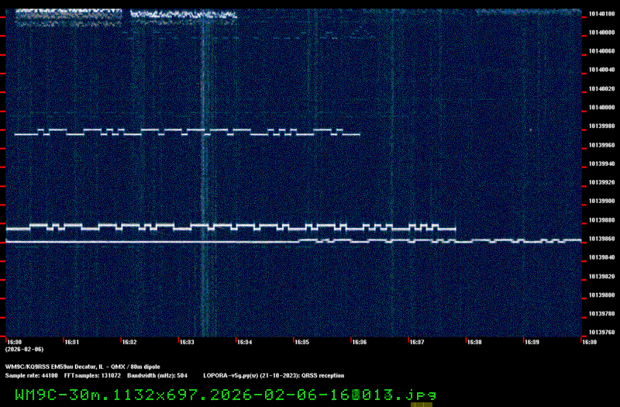Viewport: 620px width, 407px height.
Task: Select the 10139980 frequency tick label
Action: [x=601, y=126]
